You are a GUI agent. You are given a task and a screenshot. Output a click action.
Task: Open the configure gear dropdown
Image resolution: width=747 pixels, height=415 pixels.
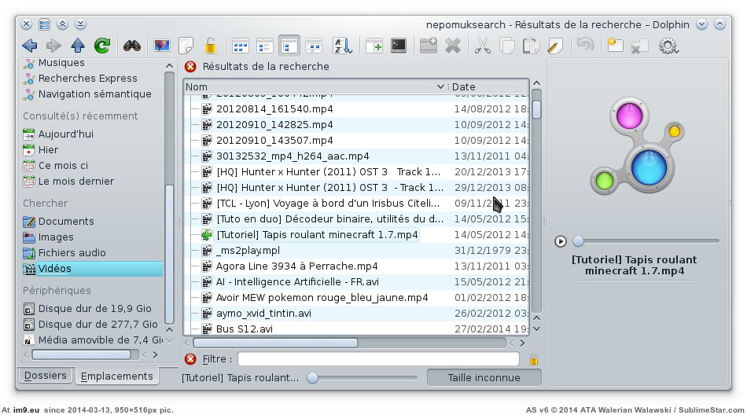click(668, 46)
